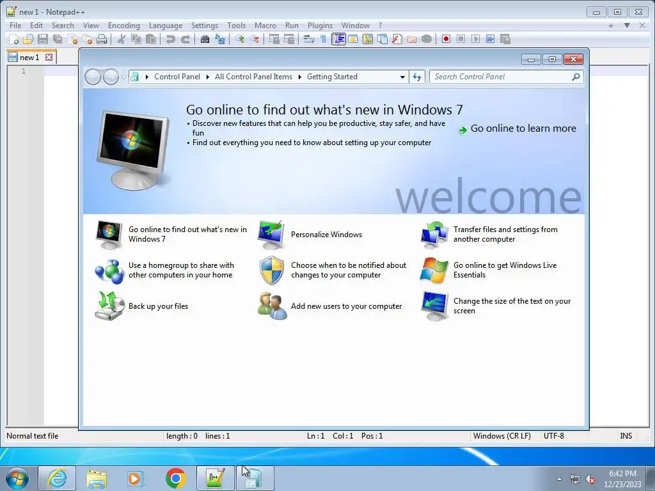
Task: Click the UTF-8 encoding in status bar
Action: click(553, 436)
